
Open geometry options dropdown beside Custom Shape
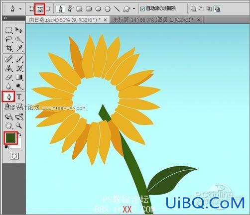coord(134,9)
